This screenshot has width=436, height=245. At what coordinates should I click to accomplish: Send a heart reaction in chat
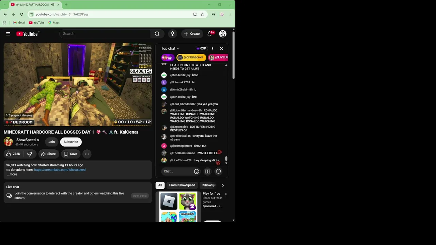[x=218, y=171]
